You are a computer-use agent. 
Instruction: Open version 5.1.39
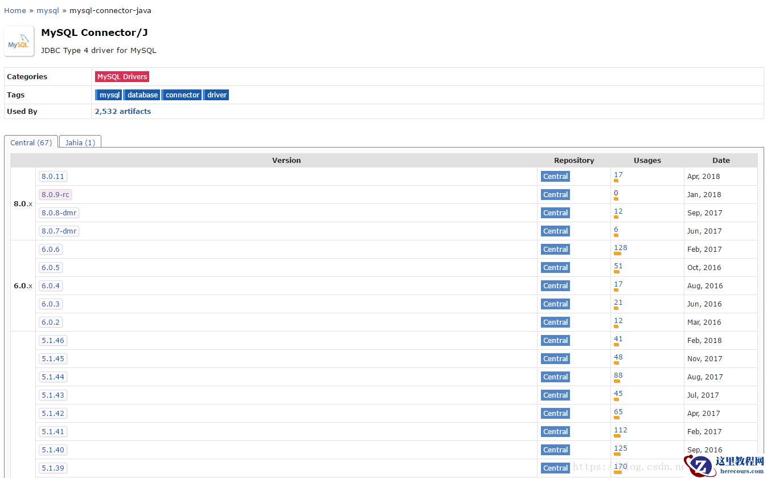[53, 468]
